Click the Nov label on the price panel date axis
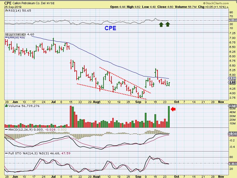The height and width of the screenshot is (178, 237). pyautogui.click(x=221, y=102)
